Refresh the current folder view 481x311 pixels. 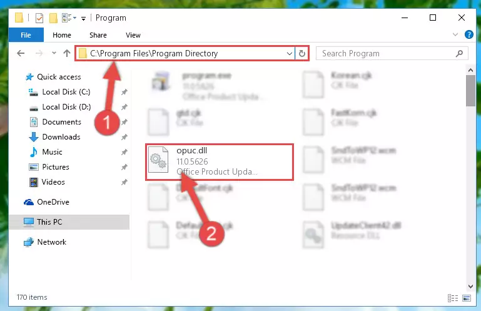[302, 54]
